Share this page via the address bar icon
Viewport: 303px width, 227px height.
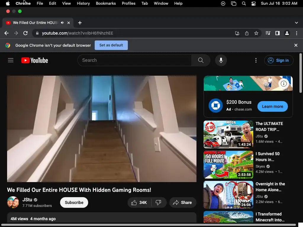click(246, 33)
